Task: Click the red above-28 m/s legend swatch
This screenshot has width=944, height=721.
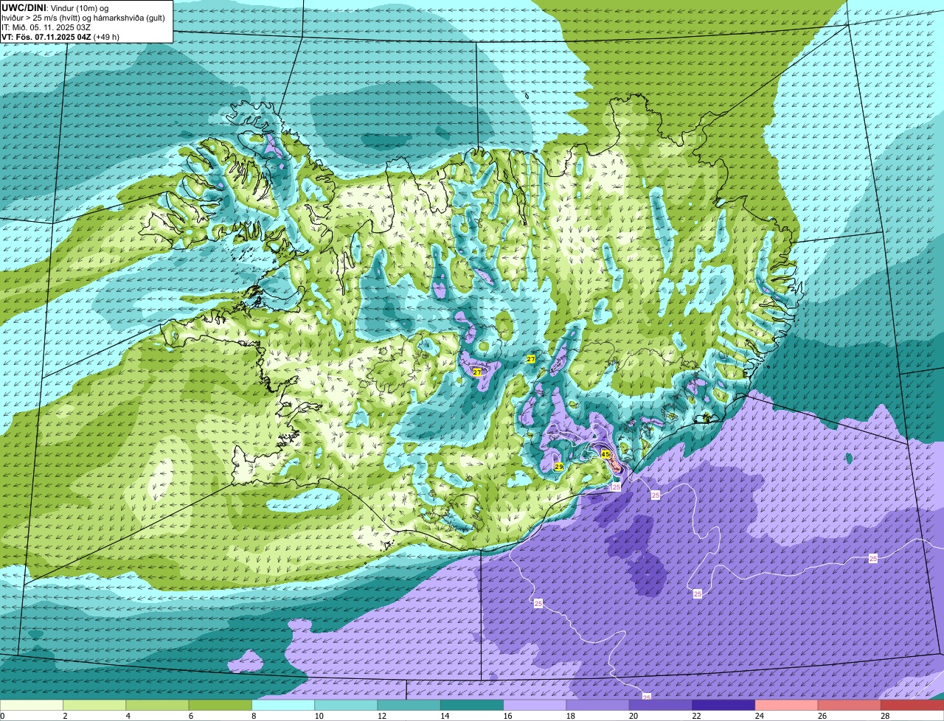Action: pyautogui.click(x=912, y=705)
